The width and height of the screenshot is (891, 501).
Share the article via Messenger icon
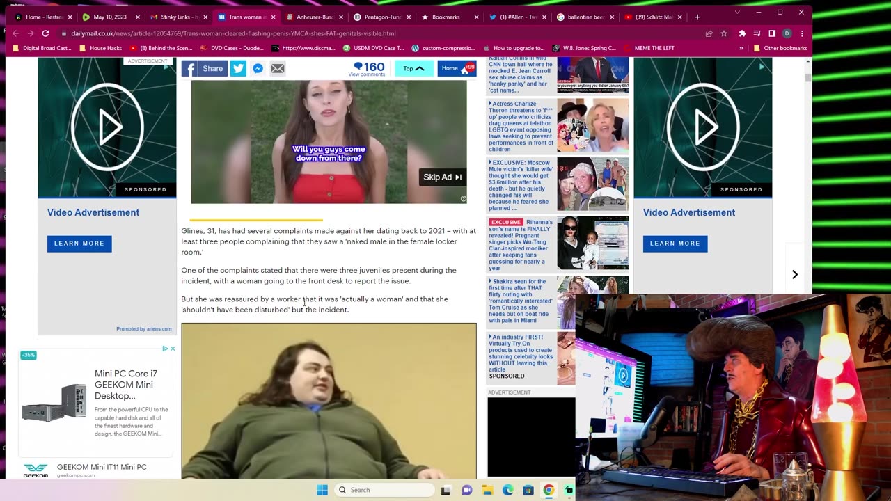[x=258, y=68]
